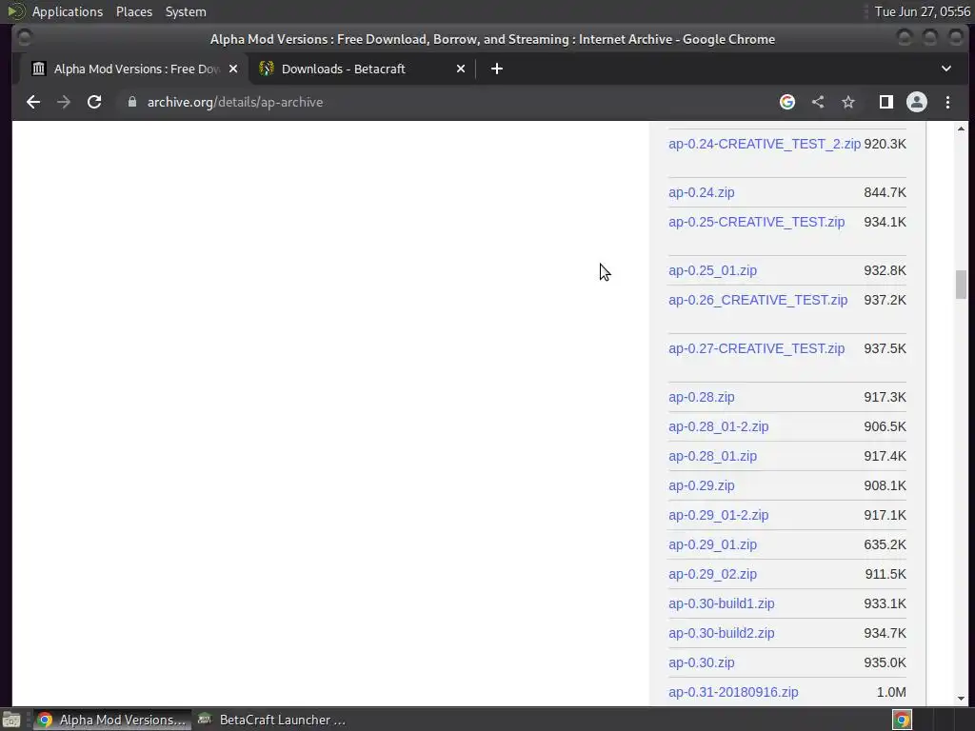This screenshot has height=731, width=975.
Task: Click the page scrollbar thumb
Action: (961, 285)
